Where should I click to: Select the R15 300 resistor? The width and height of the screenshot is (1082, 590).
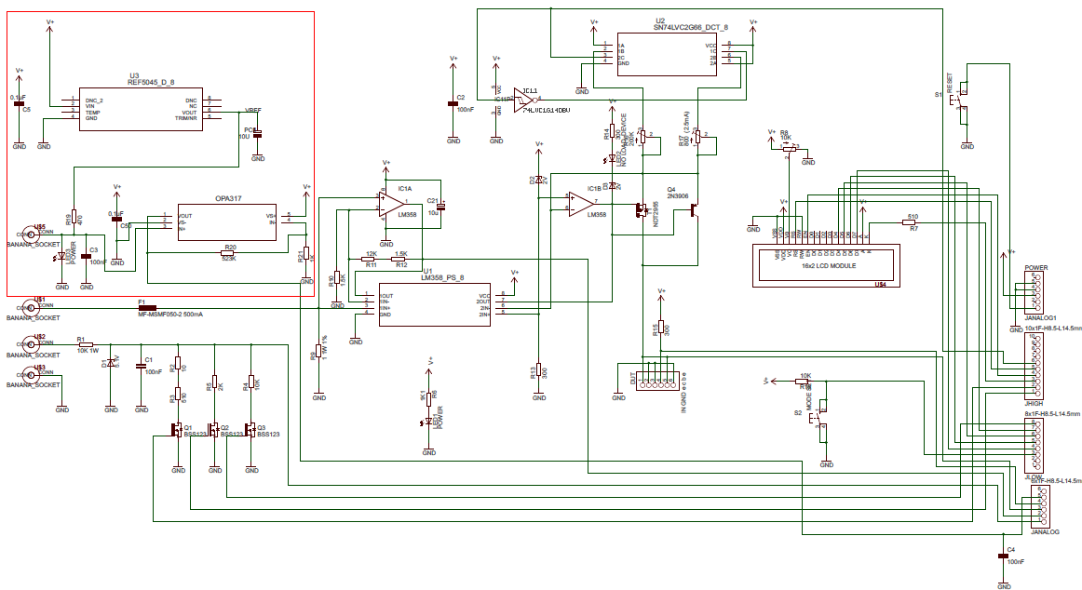[x=661, y=327]
